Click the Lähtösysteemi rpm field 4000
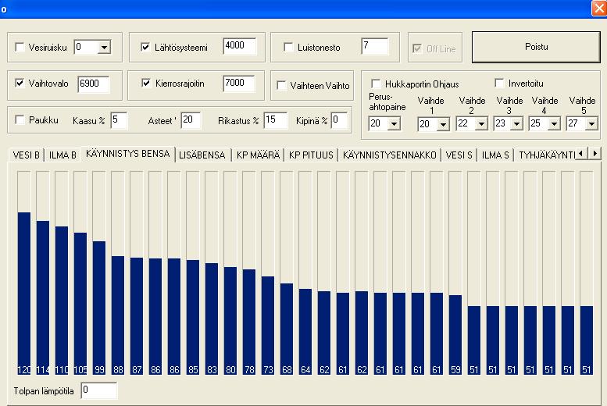 click(240, 46)
